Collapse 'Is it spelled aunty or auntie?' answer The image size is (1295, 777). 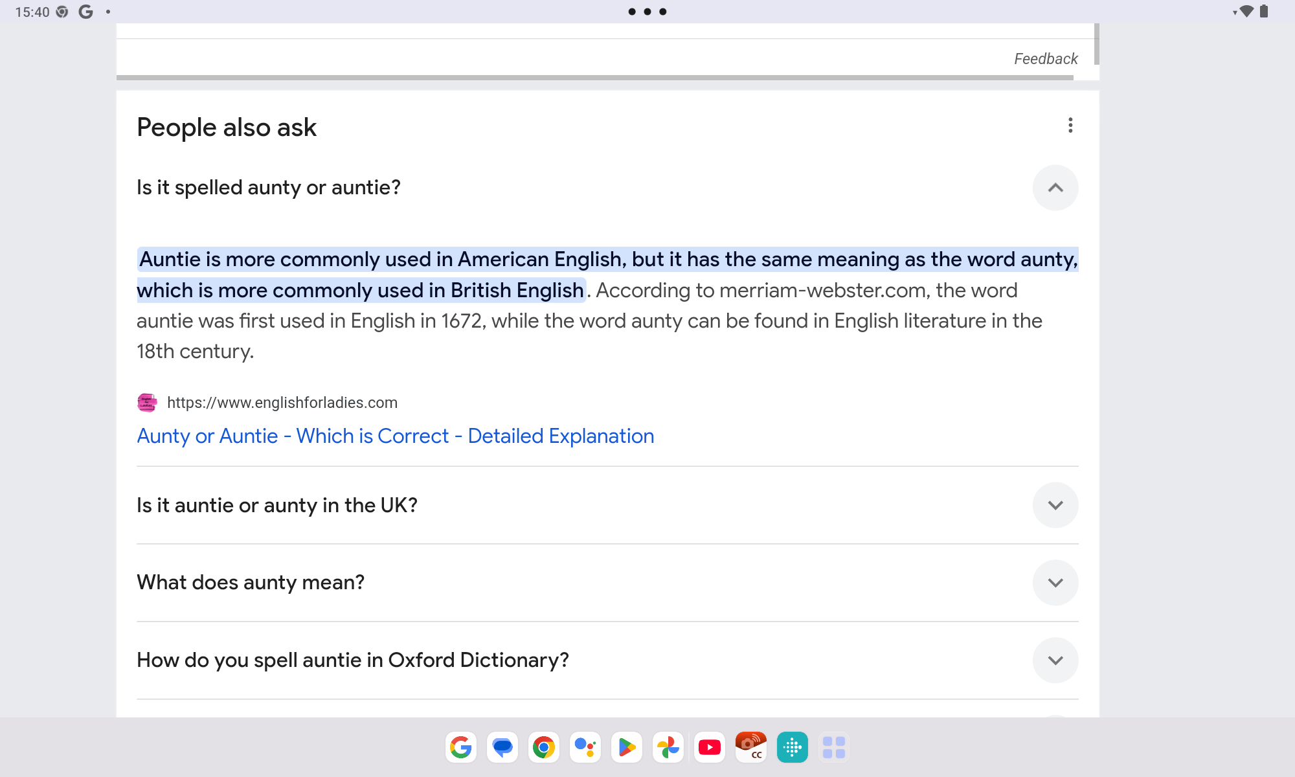click(1055, 188)
